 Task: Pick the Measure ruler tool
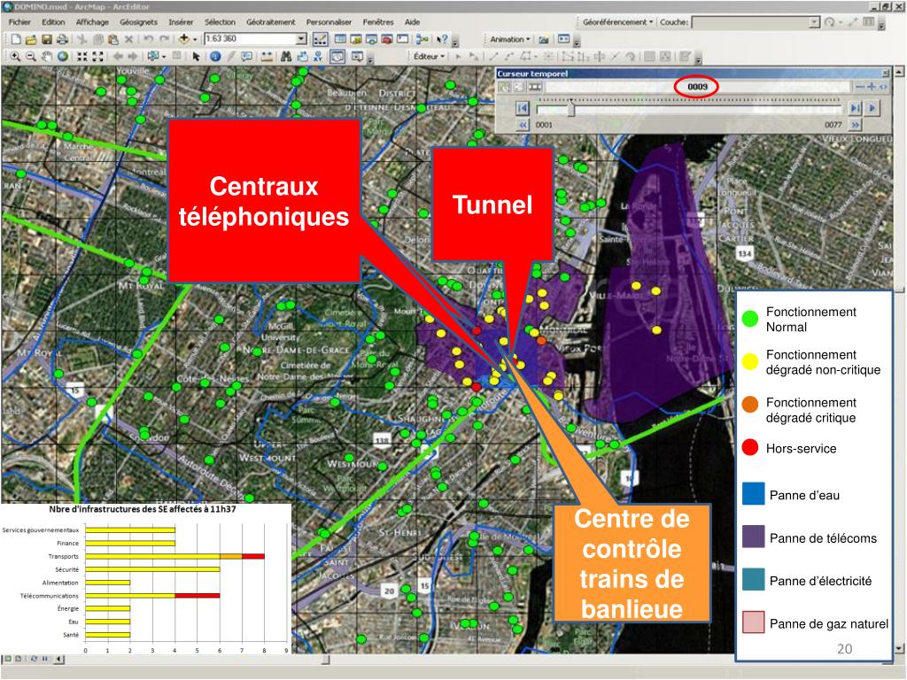266,56
